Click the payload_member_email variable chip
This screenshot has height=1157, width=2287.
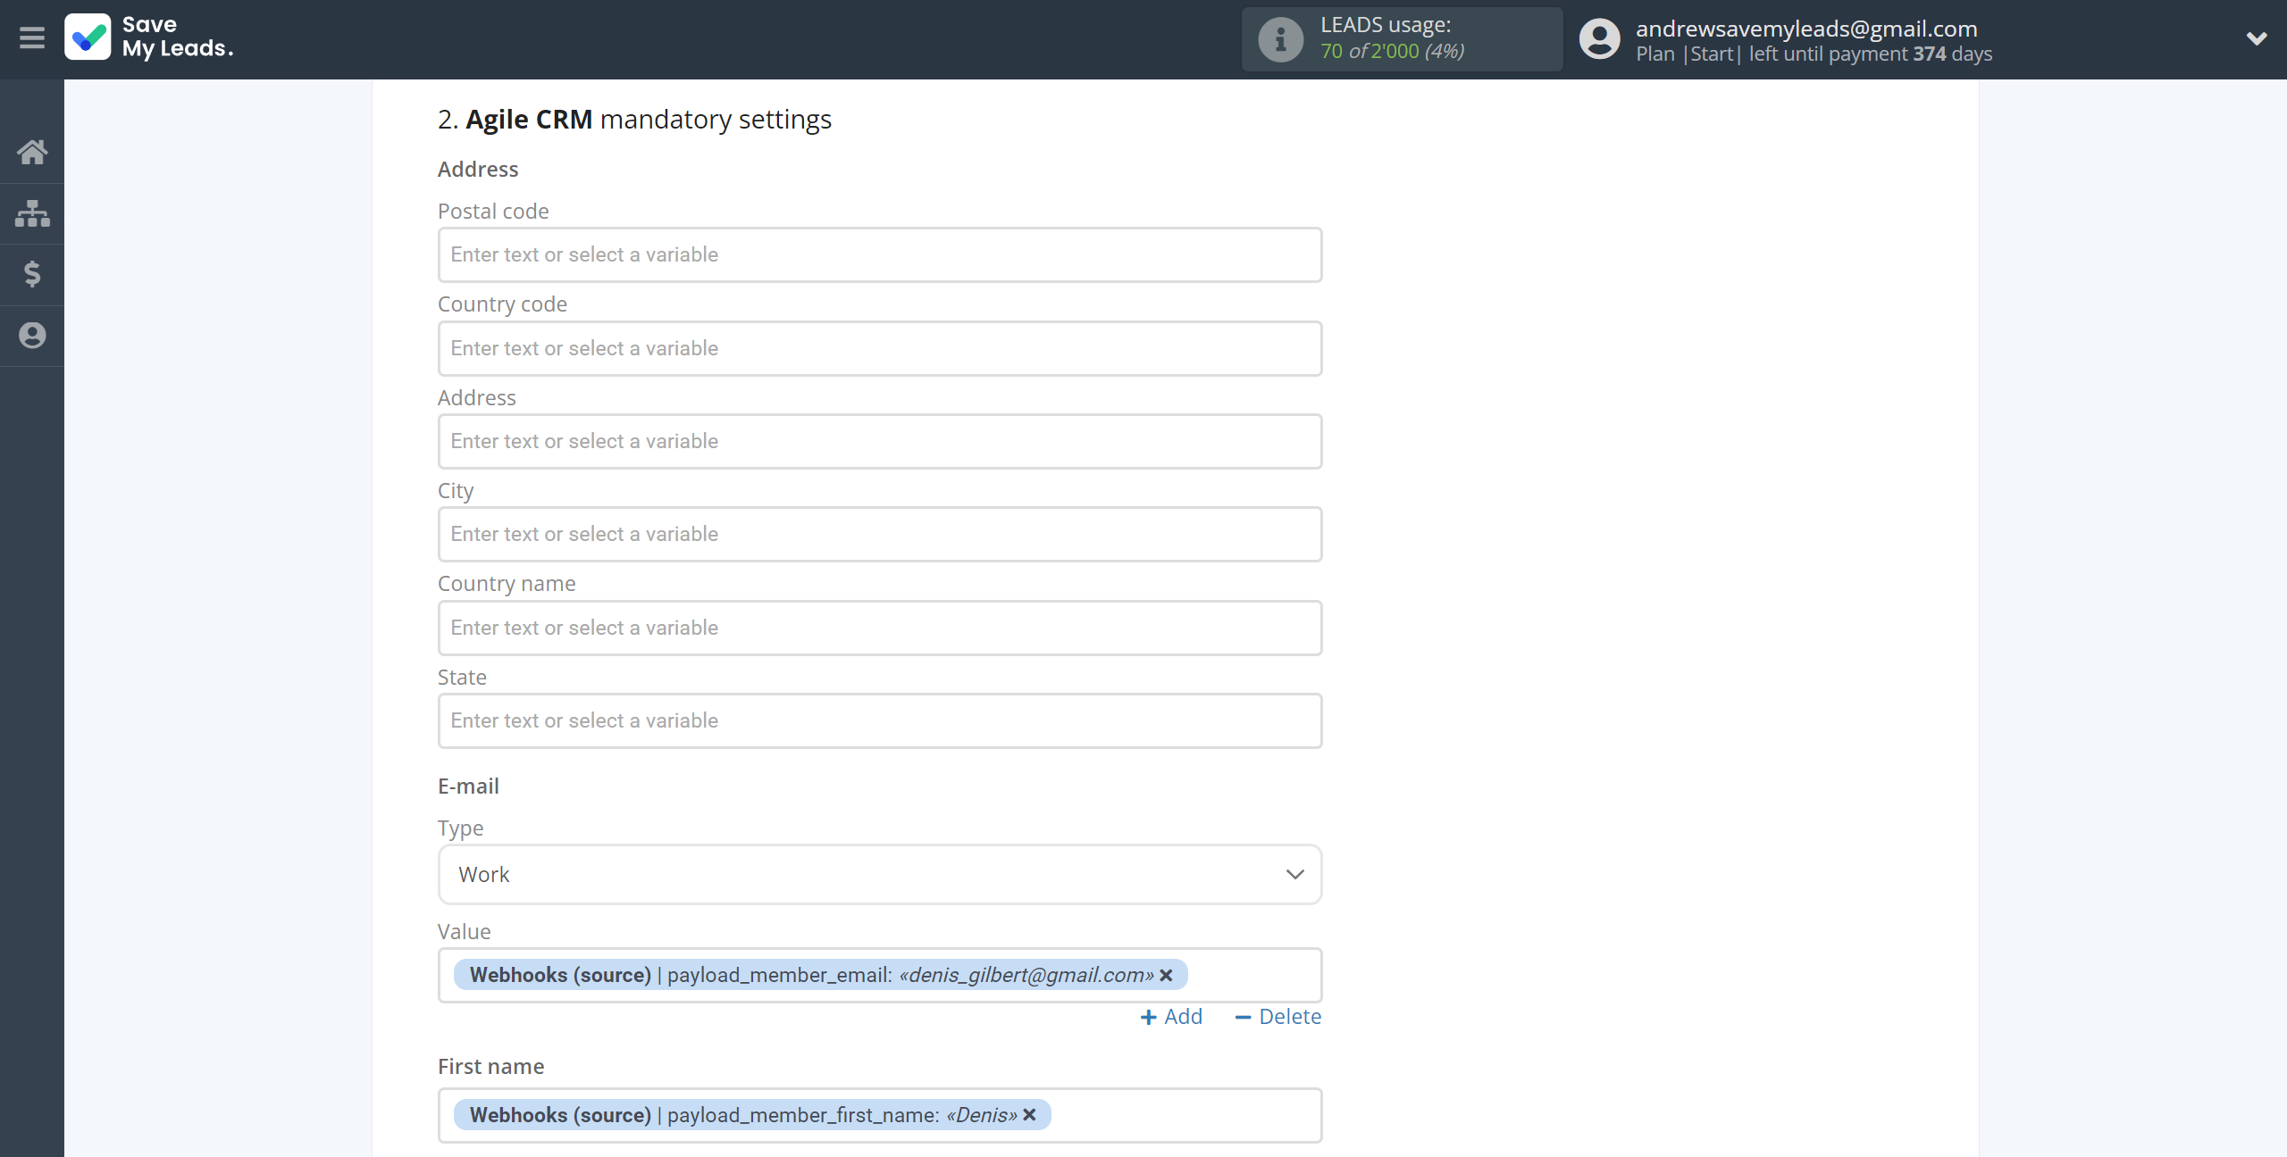tap(820, 975)
